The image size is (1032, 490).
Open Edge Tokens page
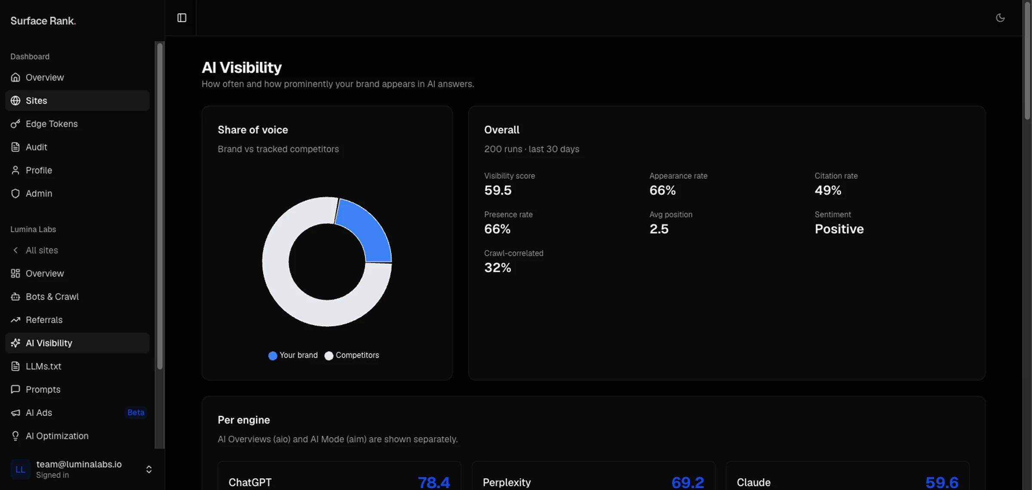click(x=77, y=124)
